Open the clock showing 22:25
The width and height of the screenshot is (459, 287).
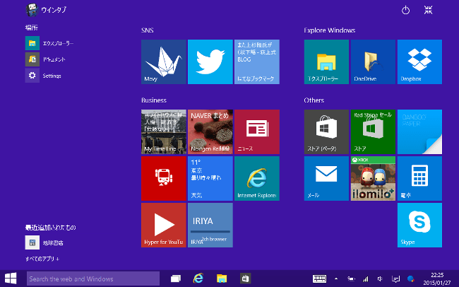click(x=437, y=279)
